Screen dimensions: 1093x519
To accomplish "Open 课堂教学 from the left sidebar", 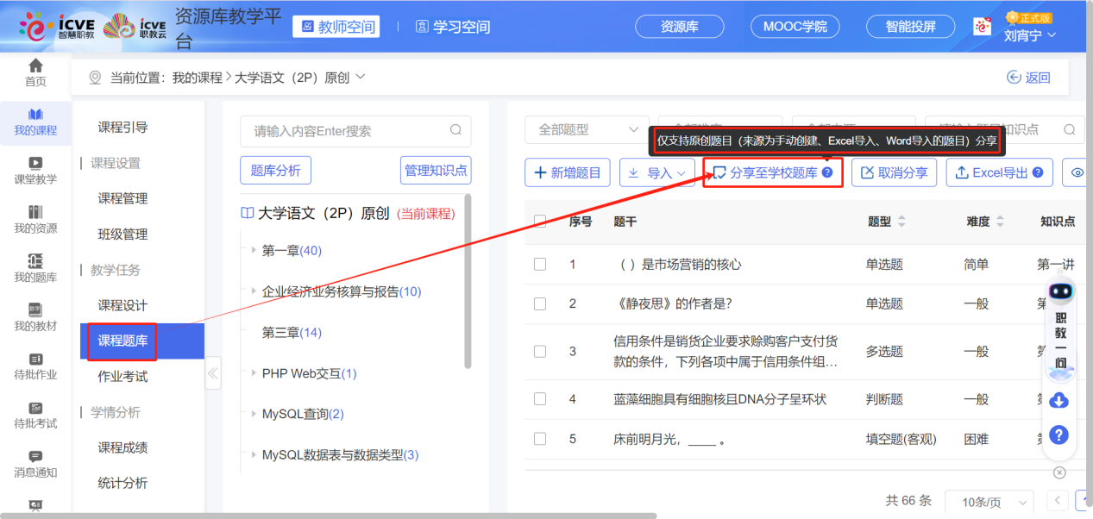I will coord(35,170).
